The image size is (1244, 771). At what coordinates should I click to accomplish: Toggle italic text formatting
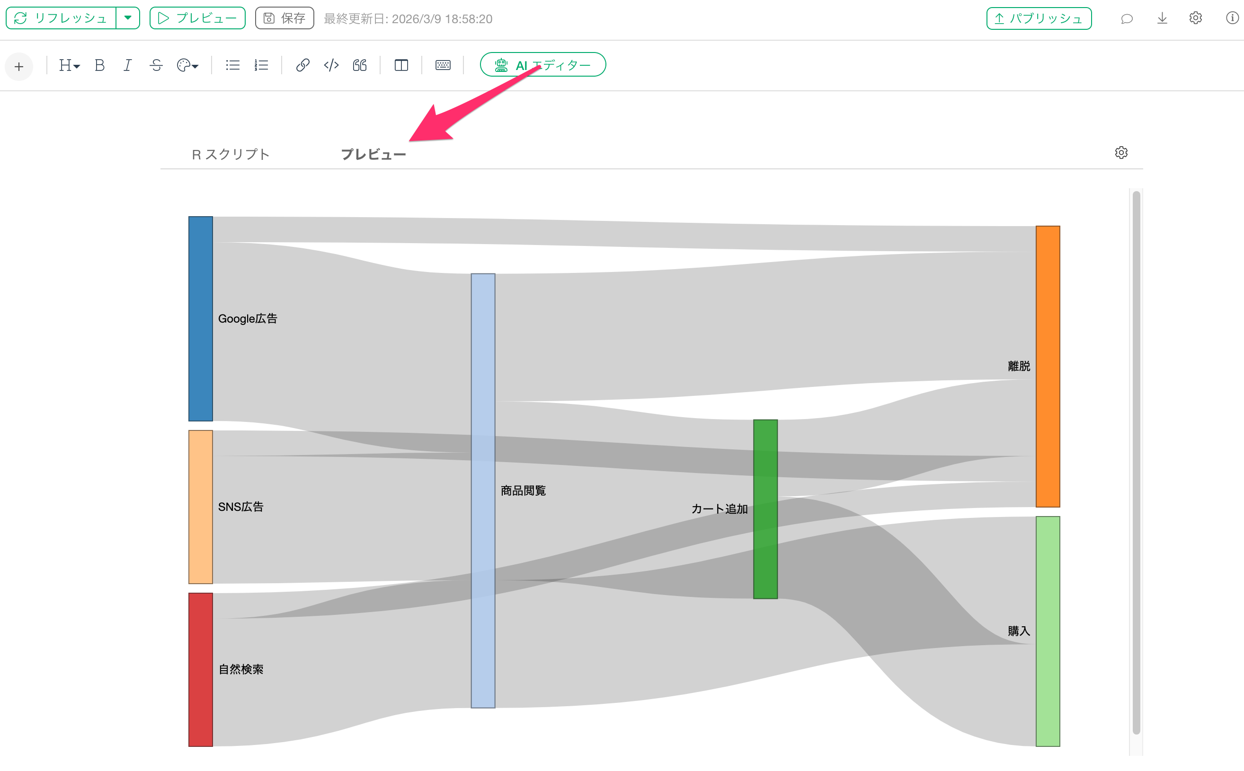(127, 65)
